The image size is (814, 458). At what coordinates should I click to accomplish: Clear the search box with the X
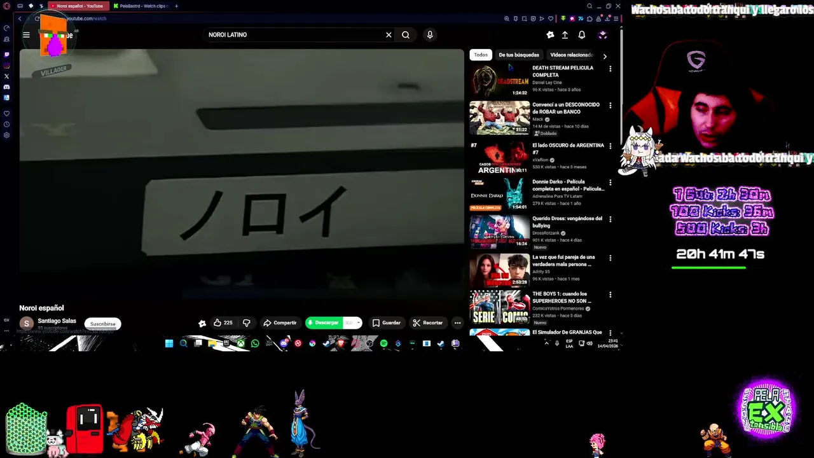[x=389, y=35]
